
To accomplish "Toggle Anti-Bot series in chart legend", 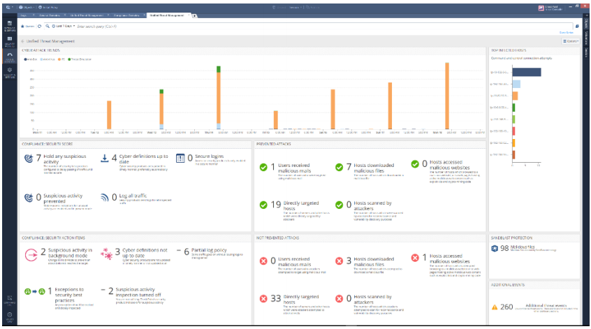I will [31, 59].
